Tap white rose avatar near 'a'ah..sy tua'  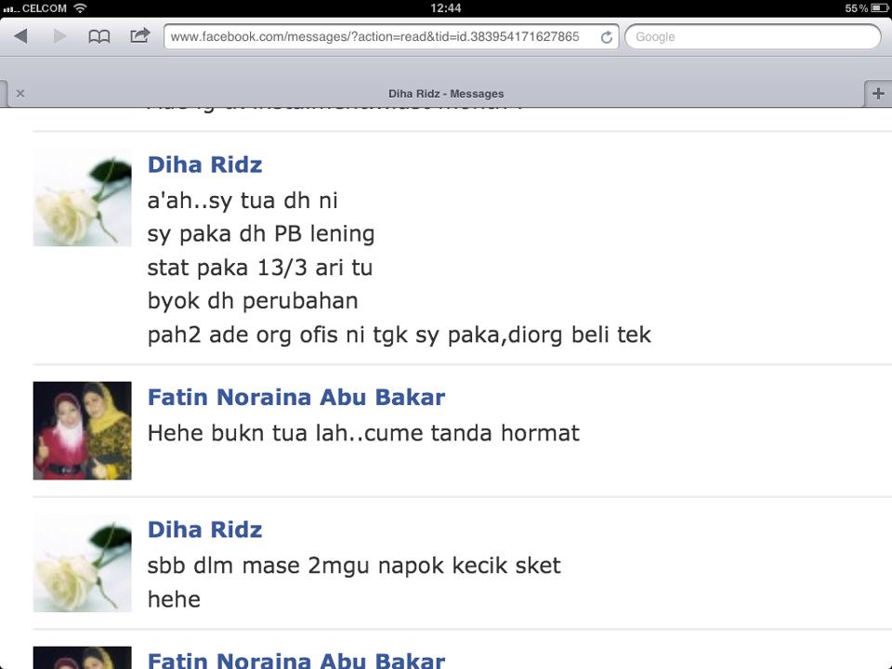pyautogui.click(x=82, y=198)
